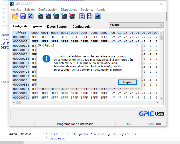Screen dimensions: 180x144
Task: Open the Ayuda menu
Action: 101,10
